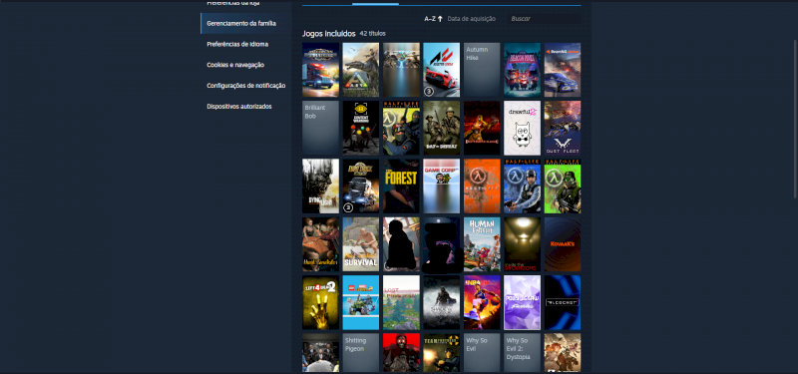Open the Drawful 2 cover
The height and width of the screenshot is (374, 798).
click(x=522, y=128)
